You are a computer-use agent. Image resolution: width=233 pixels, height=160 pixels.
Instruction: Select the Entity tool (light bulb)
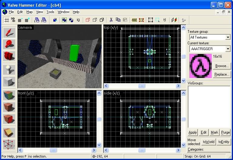9,70
